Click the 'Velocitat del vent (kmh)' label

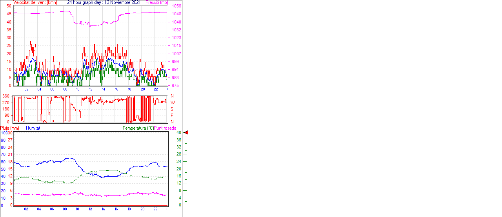click(x=35, y=2)
